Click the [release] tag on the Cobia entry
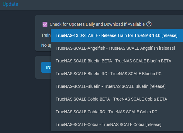This screenshot has height=133, width=183. [x=153, y=125]
